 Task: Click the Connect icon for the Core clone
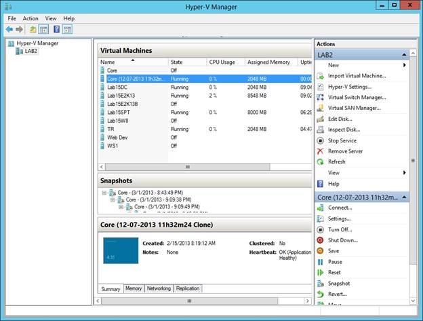[320, 208]
